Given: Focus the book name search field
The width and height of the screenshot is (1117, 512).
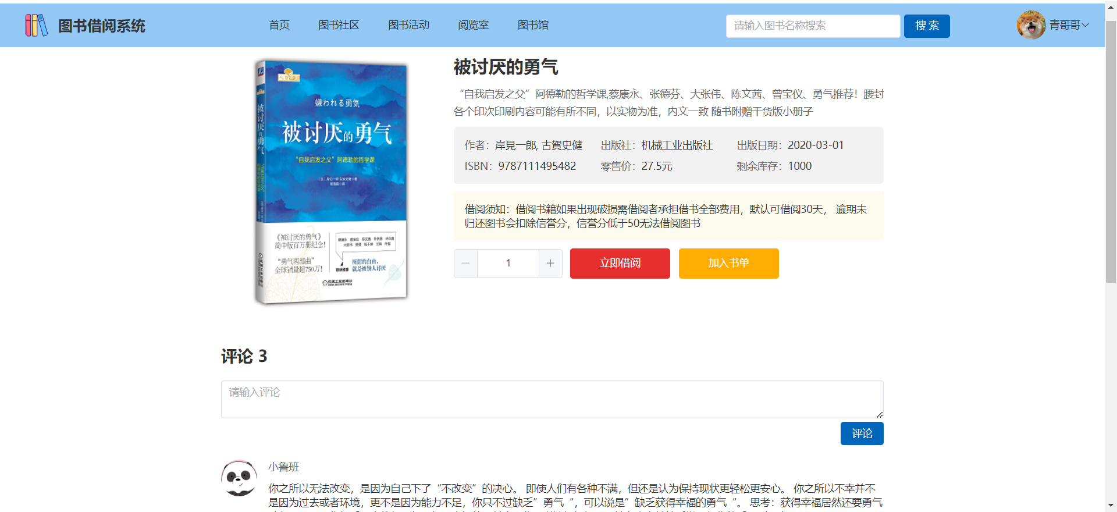Looking at the screenshot, I should click(x=813, y=26).
